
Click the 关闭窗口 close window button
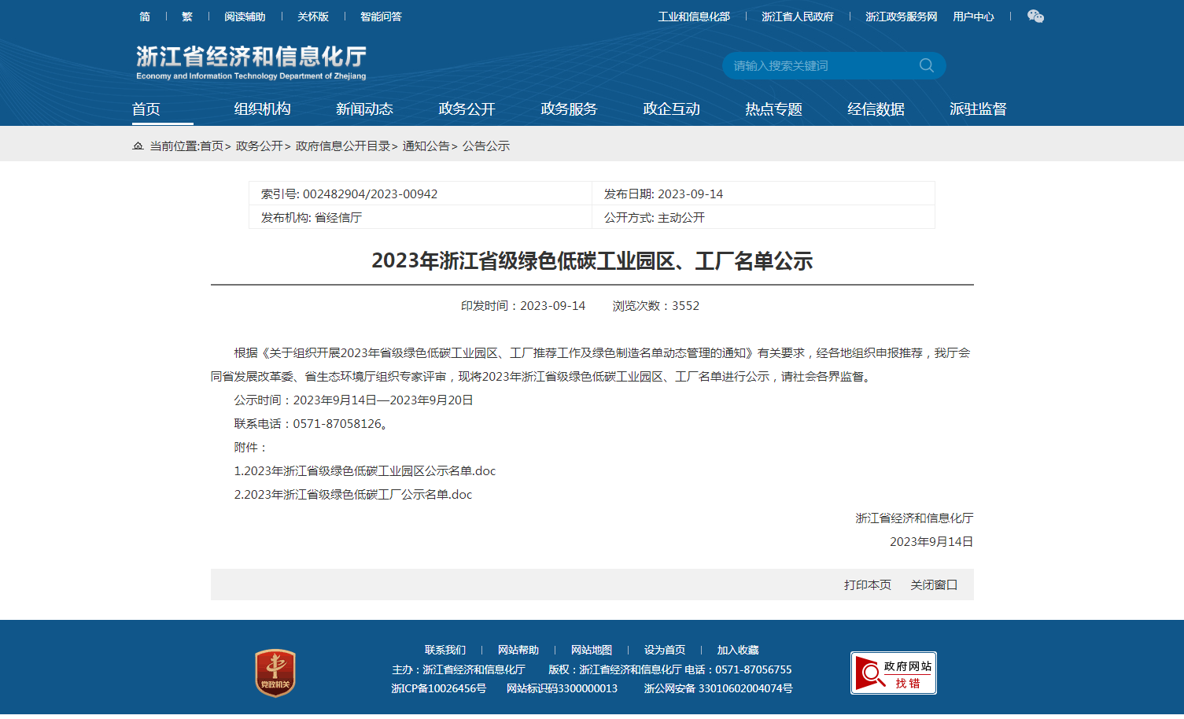[933, 585]
